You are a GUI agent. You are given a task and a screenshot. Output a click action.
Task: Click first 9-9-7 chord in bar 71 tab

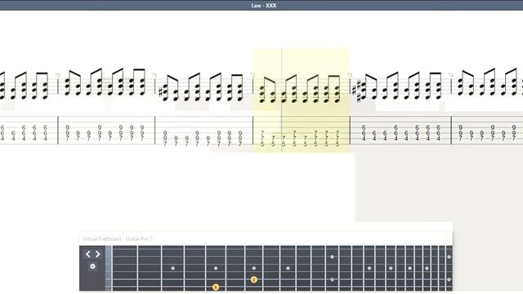(165, 139)
